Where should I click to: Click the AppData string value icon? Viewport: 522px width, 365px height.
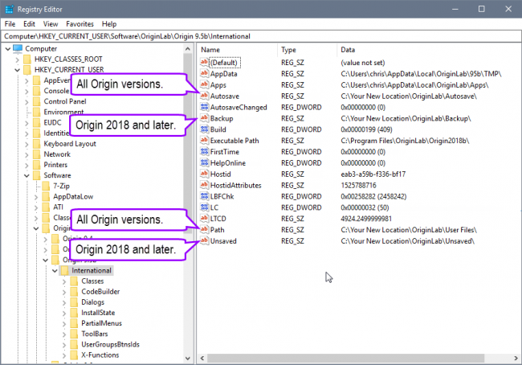(204, 73)
